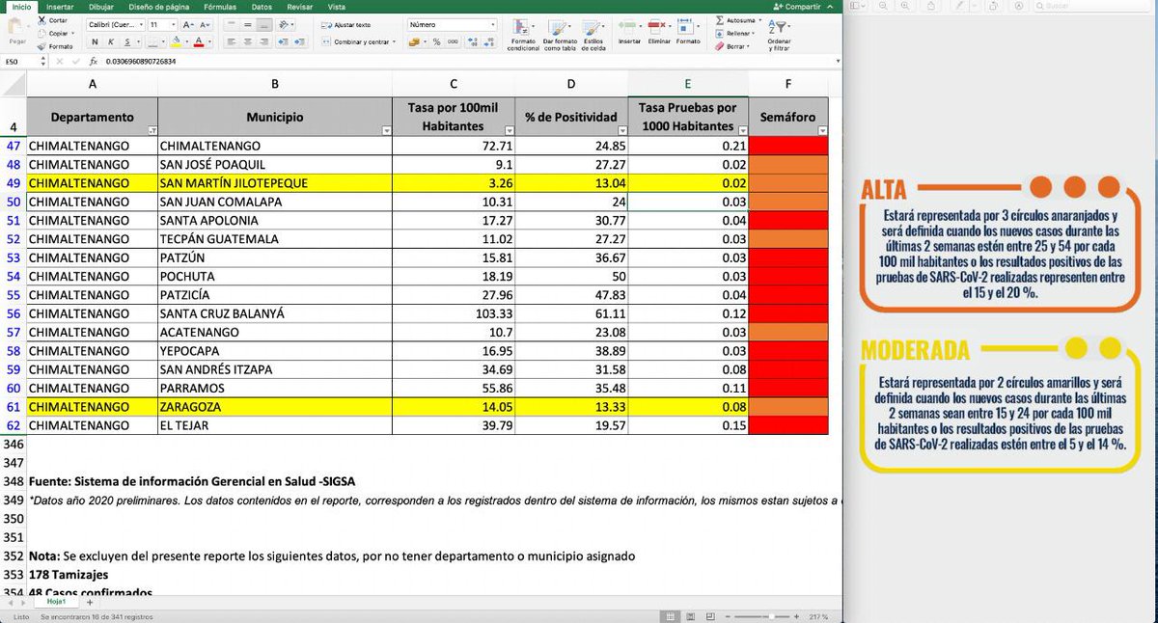Screen dimensions: 1158x623
Task: Click the formula bar value
Action: click(x=141, y=61)
